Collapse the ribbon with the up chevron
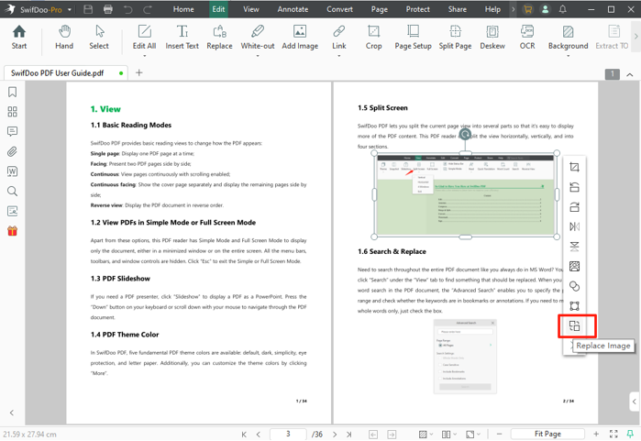This screenshot has height=441, width=641. click(x=630, y=74)
